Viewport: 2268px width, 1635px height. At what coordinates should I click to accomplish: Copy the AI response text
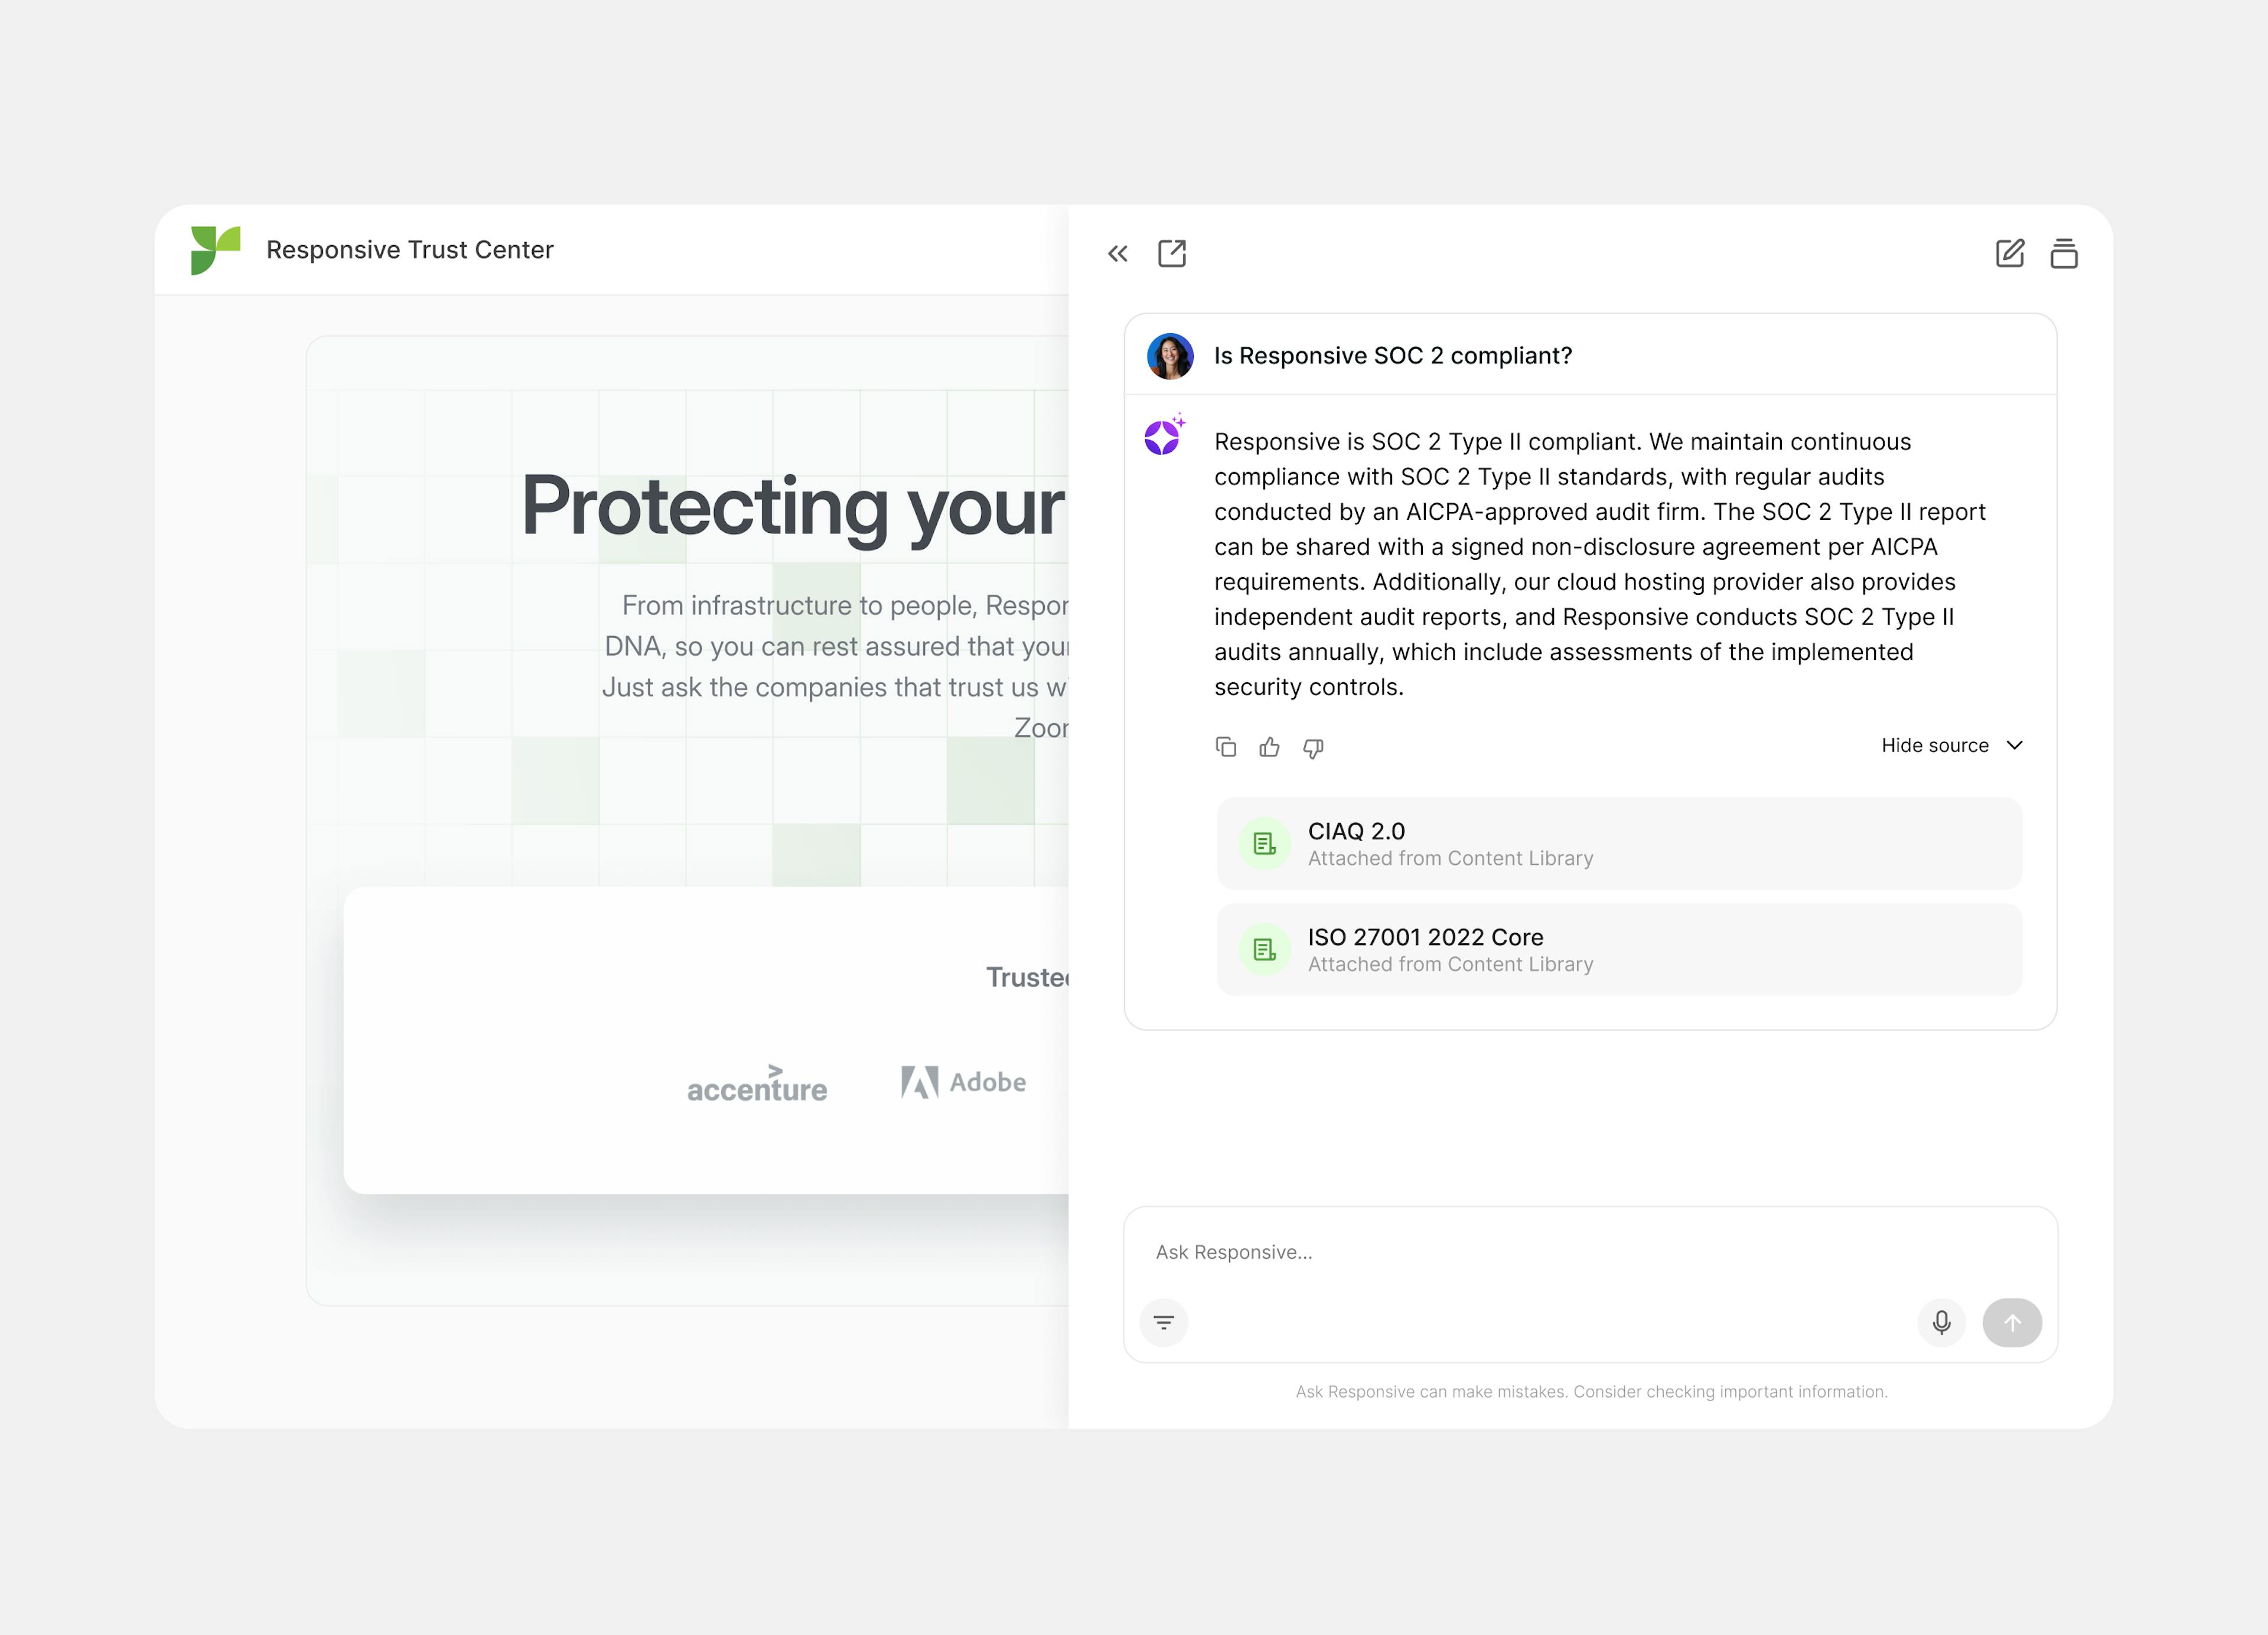[x=1226, y=747]
